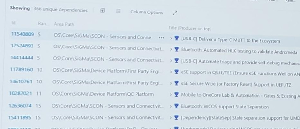The width and height of the screenshot is (300, 129).
Task: Select title Bluetooth: Automated HLK testing to validate Andromeda
Action: [239, 51]
